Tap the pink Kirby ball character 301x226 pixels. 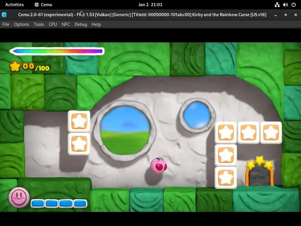[x=158, y=166]
